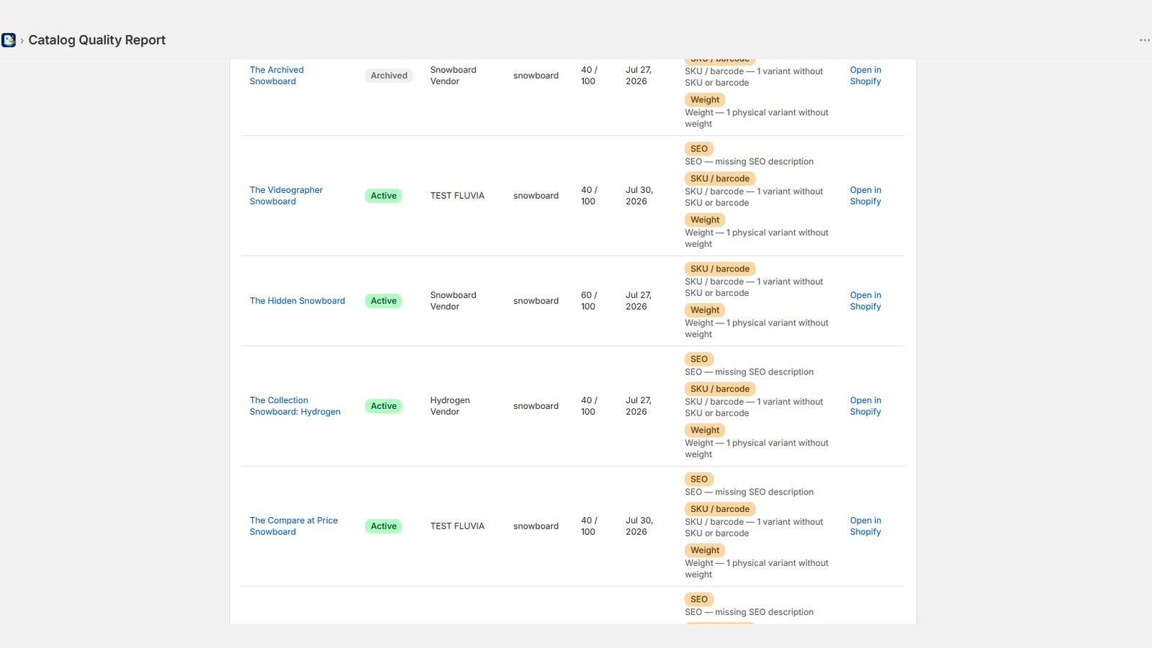Open The Collection Snowboard: Hydrogen link
Screen dimensions: 1152x648
(295, 406)
